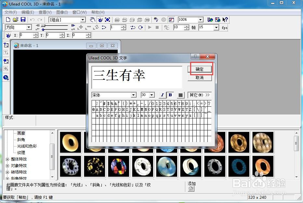Open the font size 30 dropdown
The height and width of the screenshot is (203, 303).
[152, 95]
